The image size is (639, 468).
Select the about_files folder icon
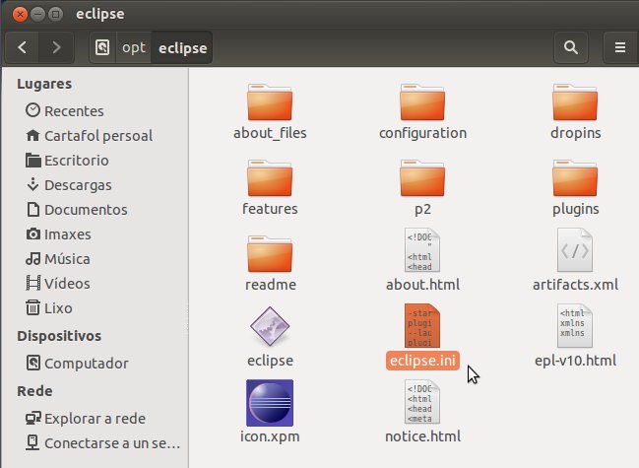pyautogui.click(x=270, y=102)
